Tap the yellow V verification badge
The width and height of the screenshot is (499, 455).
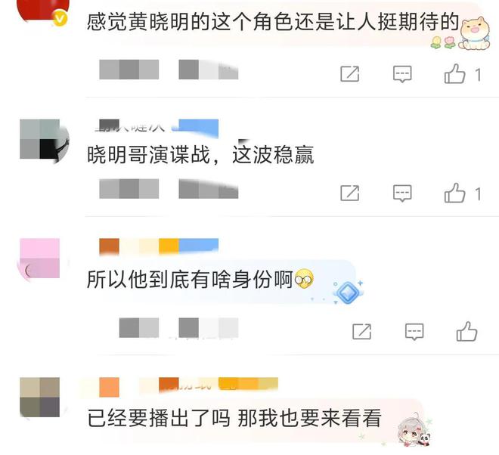[x=60, y=18]
